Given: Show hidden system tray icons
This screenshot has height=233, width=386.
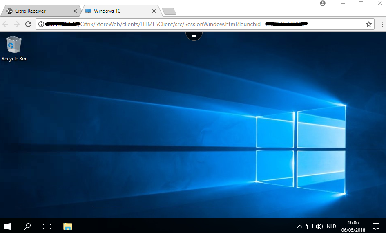Looking at the screenshot, I should 299,226.
